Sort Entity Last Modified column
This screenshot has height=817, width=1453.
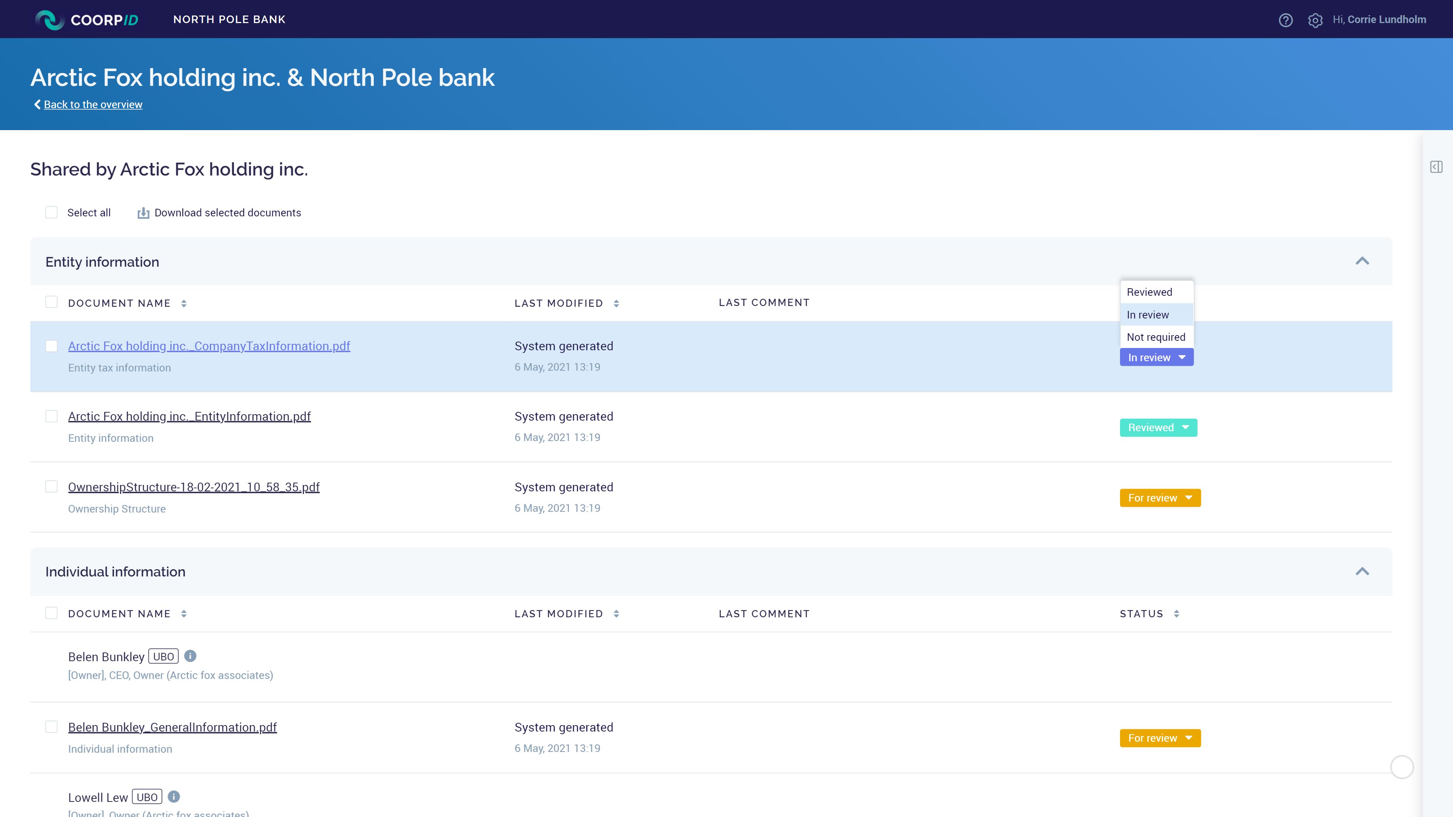pyautogui.click(x=616, y=303)
